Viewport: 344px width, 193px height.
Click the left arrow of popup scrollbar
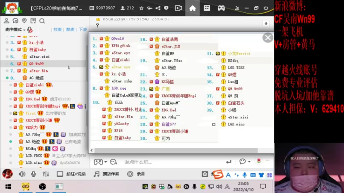point(92,151)
